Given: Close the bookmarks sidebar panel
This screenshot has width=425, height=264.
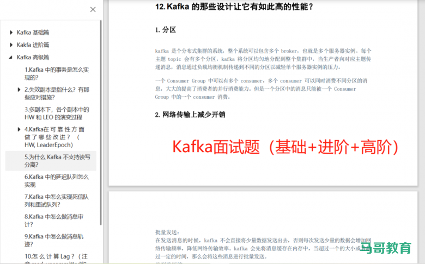Looking at the screenshot, I should click(93, 9).
